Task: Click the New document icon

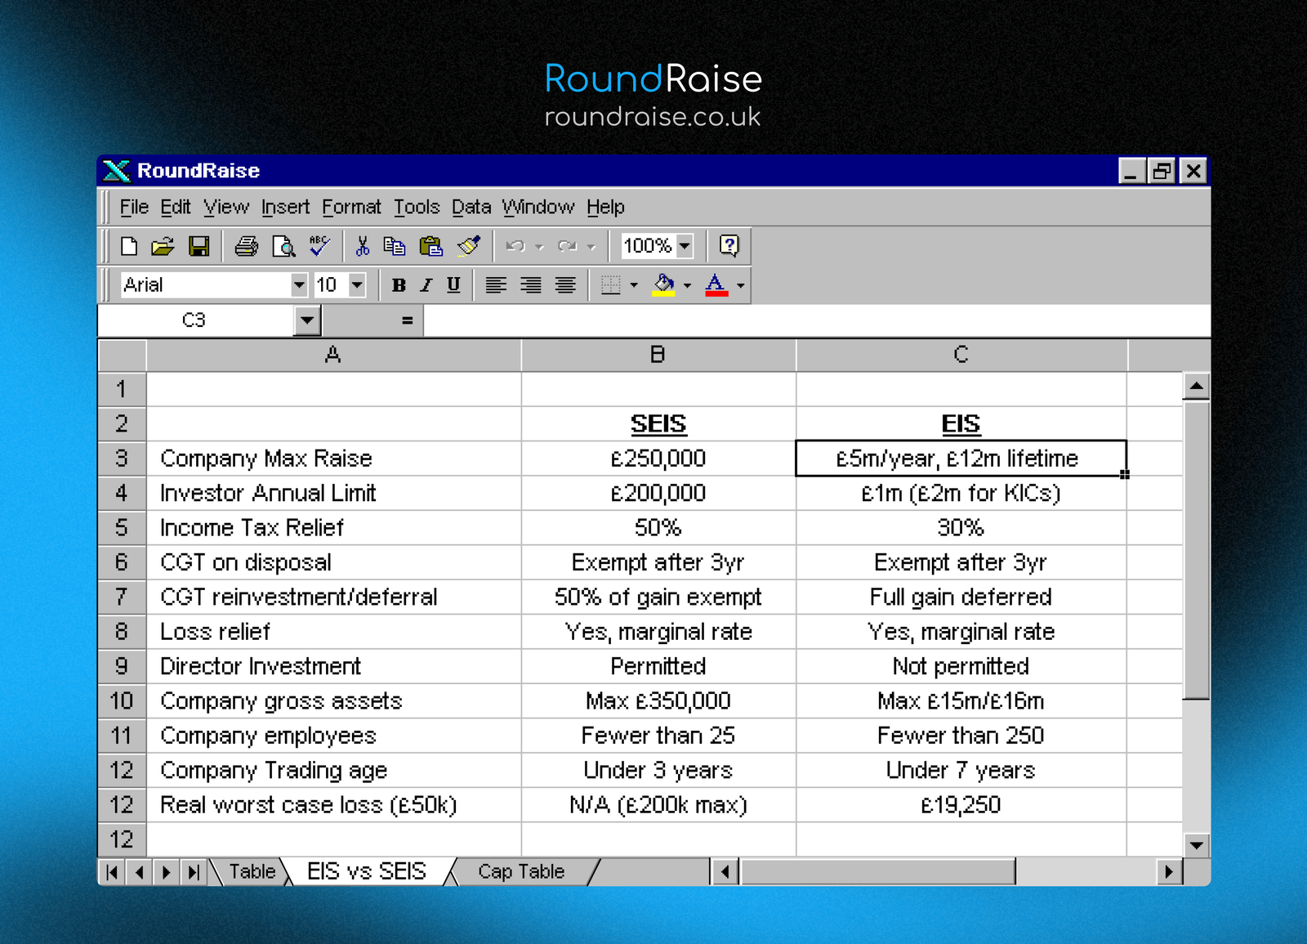Action: (x=128, y=246)
